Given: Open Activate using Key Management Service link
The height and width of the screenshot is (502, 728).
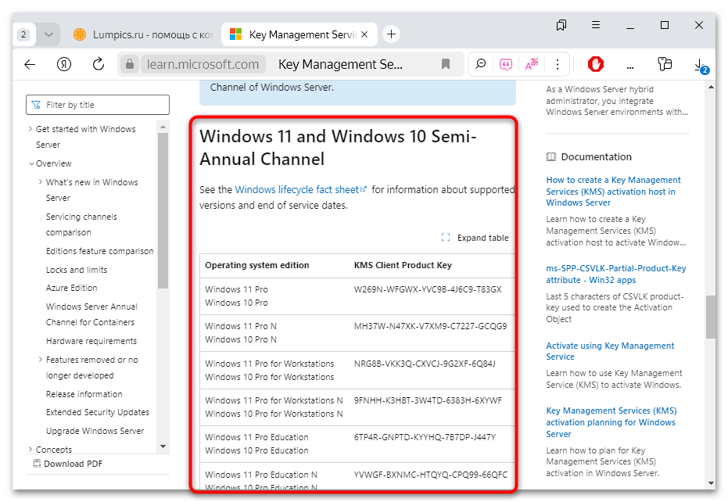Looking at the screenshot, I should tap(610, 351).
